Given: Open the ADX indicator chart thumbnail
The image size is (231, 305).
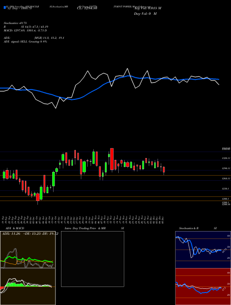Looking at the screenshot, I should coord(28,250).
